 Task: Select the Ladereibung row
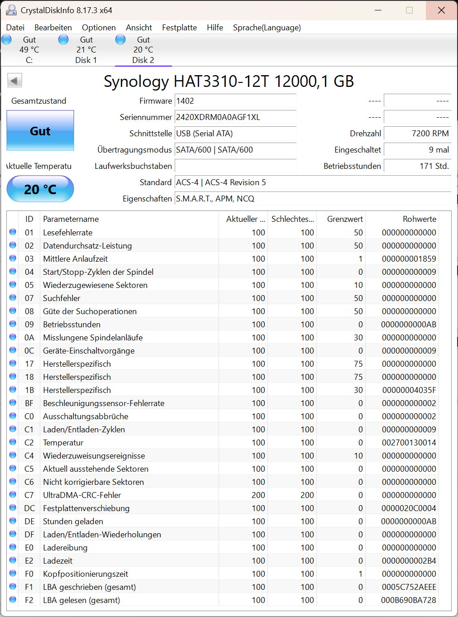point(223,547)
